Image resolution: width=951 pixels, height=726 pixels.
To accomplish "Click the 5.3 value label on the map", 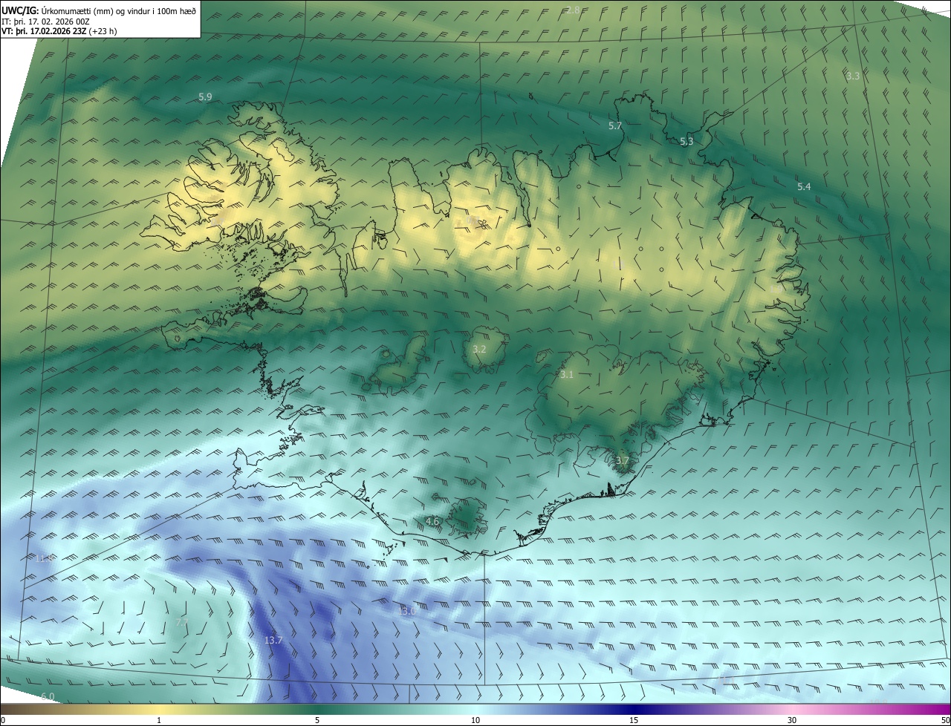I will coord(687,141).
